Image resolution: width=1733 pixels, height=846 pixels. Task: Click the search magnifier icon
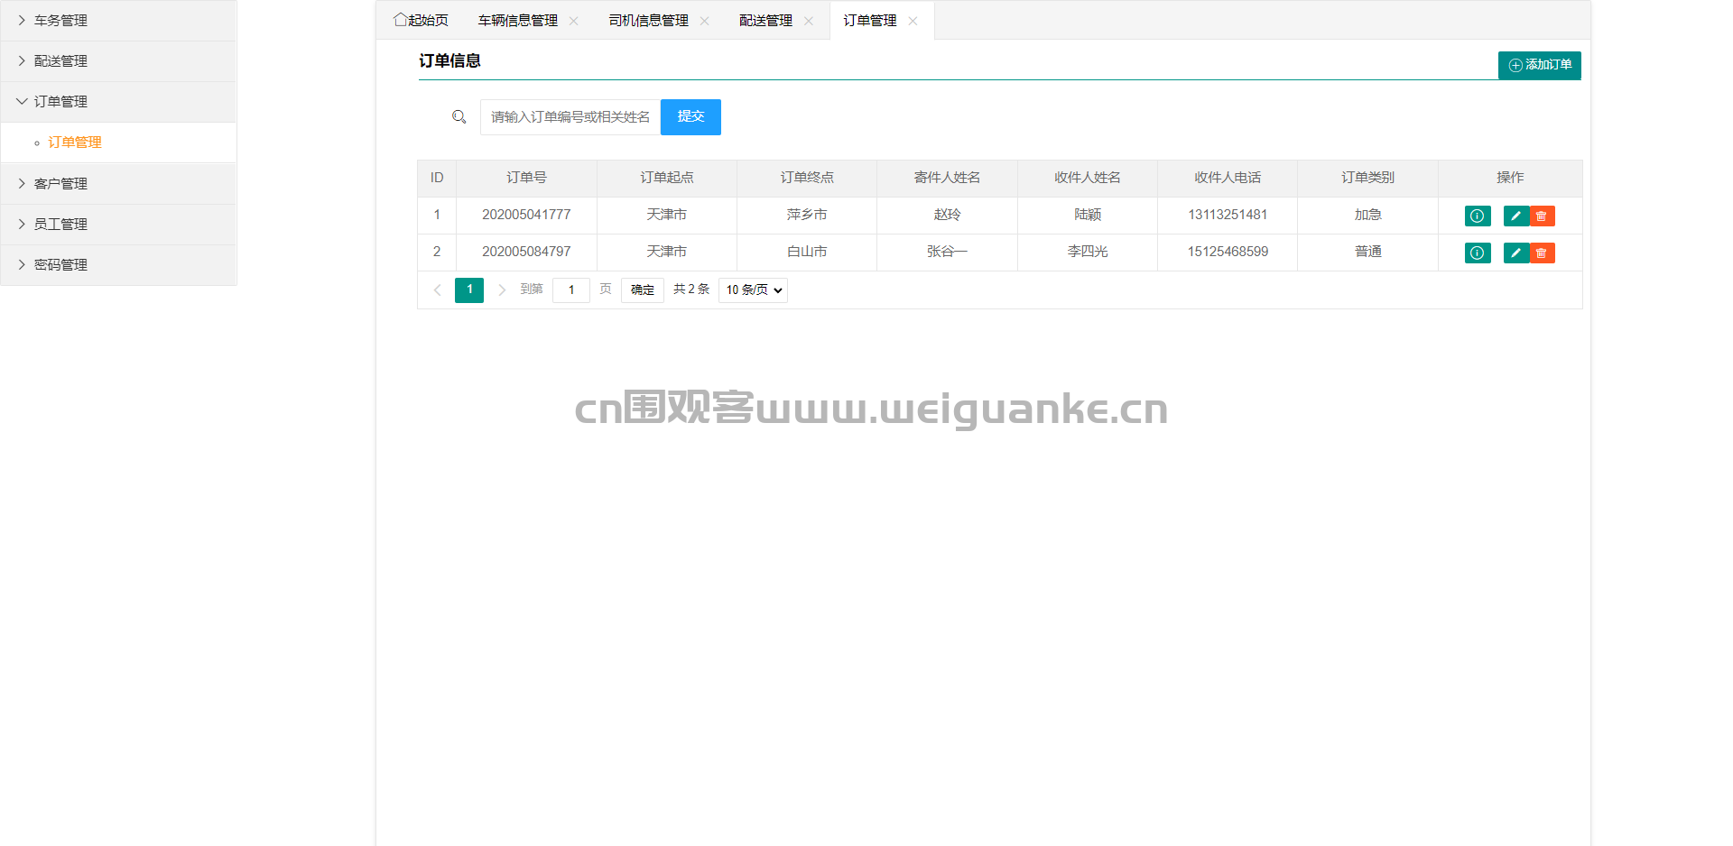[459, 117]
